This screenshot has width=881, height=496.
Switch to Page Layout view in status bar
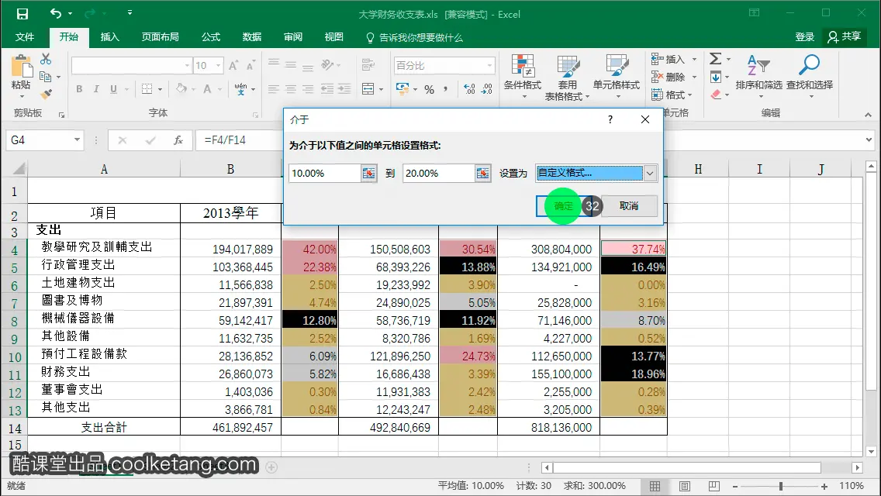(684, 487)
